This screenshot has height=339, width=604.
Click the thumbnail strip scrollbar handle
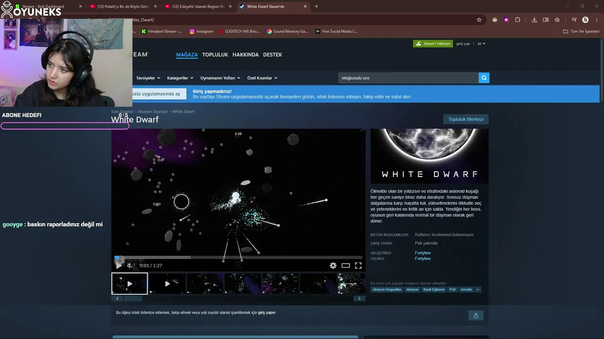pos(133,299)
